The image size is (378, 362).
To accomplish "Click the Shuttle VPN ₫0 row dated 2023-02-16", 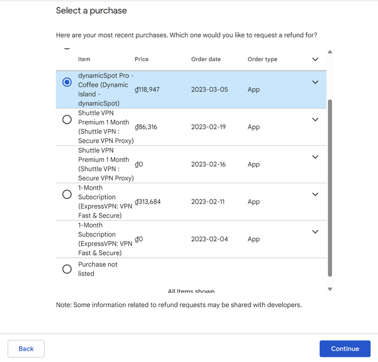I will pyautogui.click(x=191, y=164).
